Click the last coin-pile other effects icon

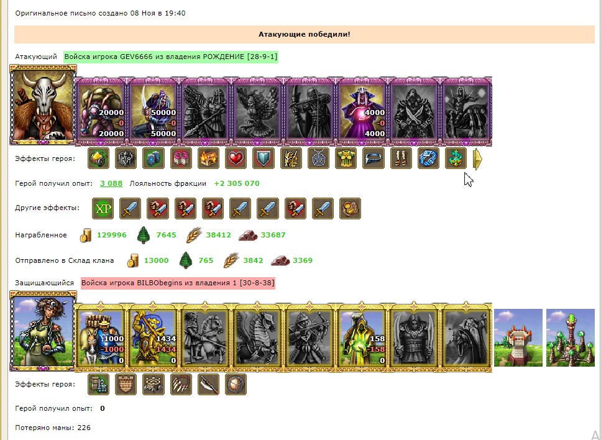click(x=350, y=208)
